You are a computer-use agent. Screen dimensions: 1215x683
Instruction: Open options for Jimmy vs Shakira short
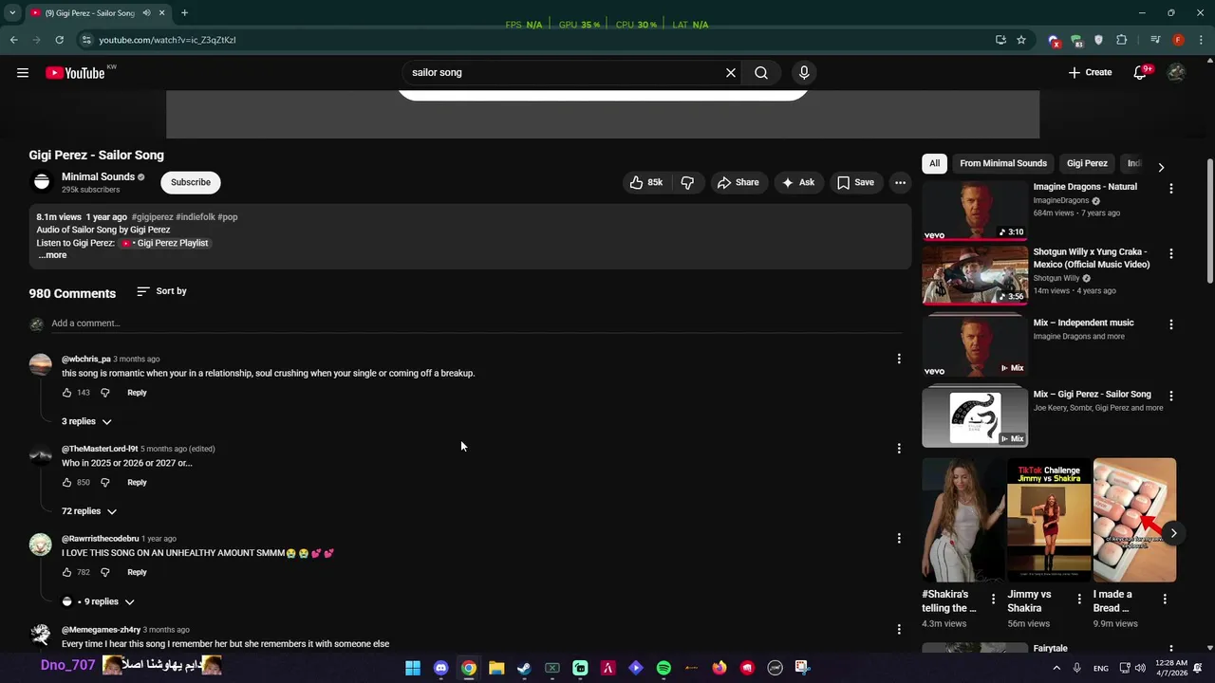pos(1078,599)
